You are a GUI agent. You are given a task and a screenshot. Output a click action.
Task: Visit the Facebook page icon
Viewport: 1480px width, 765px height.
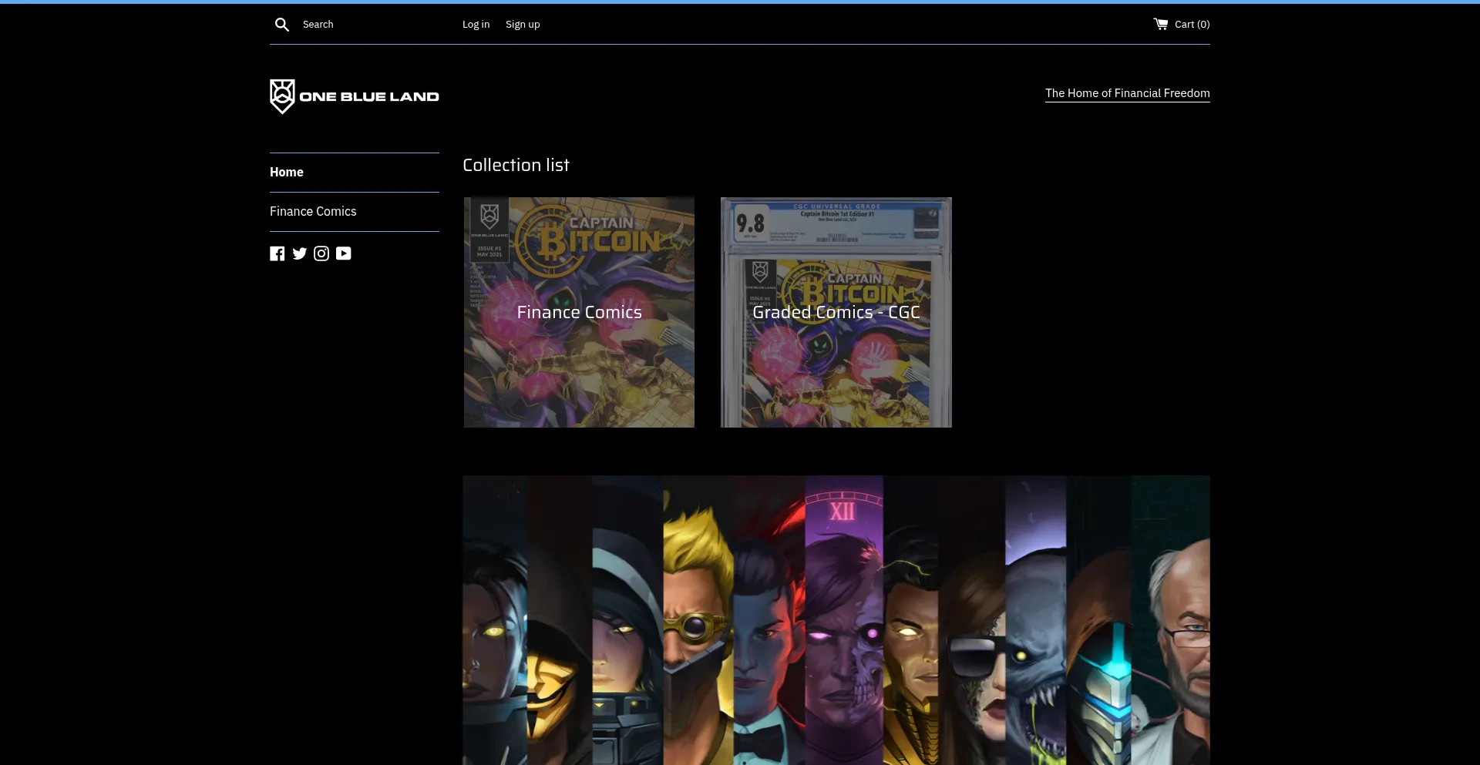277,253
